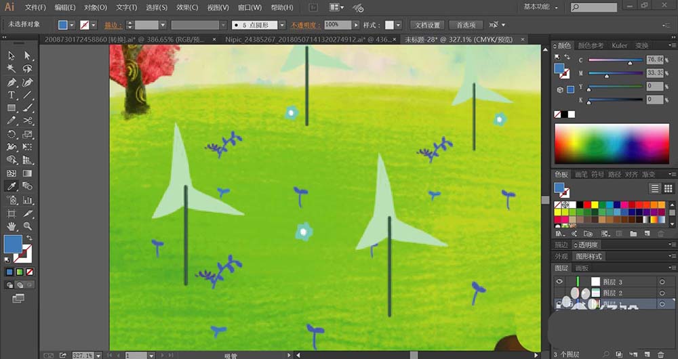The height and width of the screenshot is (359, 678).
Task: Click the target circle of 图层 3
Action: 662,282
